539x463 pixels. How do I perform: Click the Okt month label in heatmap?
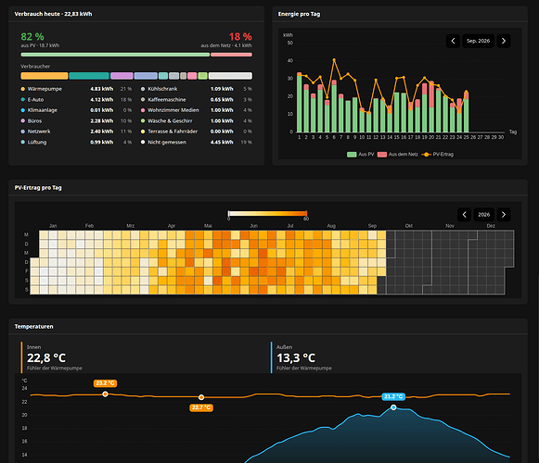pyautogui.click(x=409, y=226)
